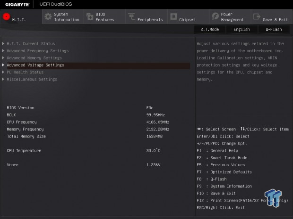Click the F10 Save & Exit hint
The width and height of the screenshot is (293, 219).
[x=216, y=194]
